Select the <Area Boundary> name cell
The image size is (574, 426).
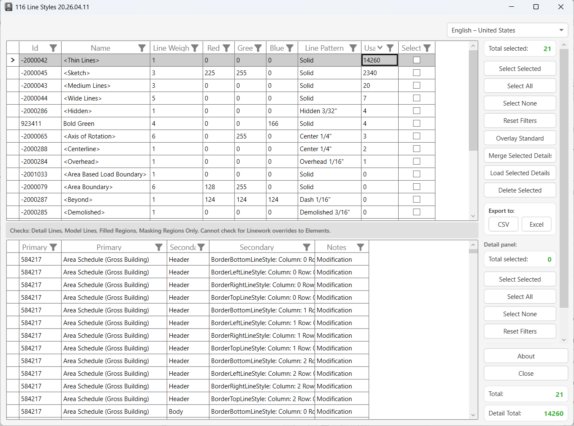pyautogui.click(x=106, y=187)
